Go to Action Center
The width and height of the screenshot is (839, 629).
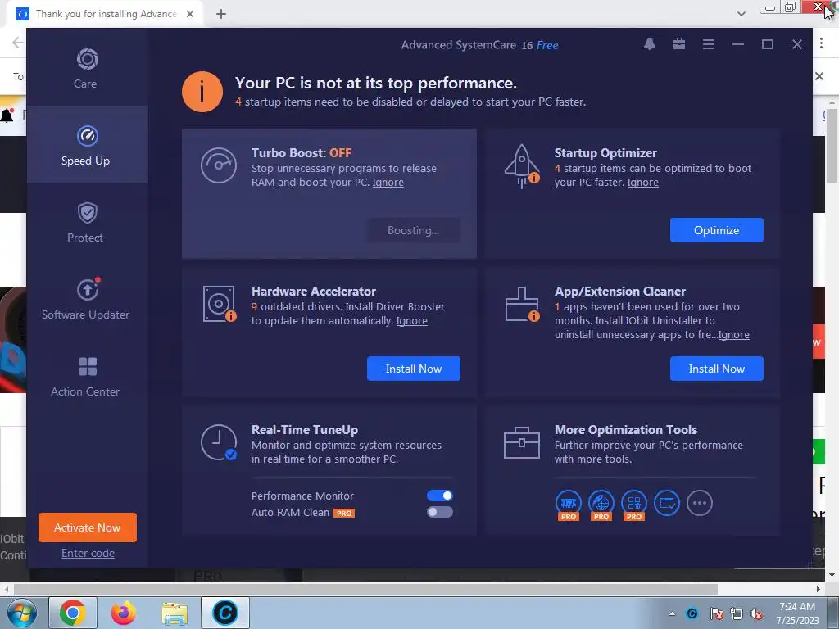[87, 375]
